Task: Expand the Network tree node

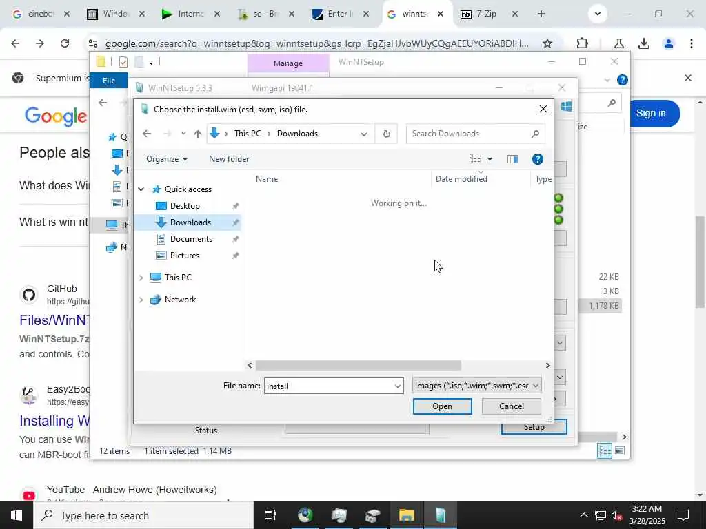Action: (x=141, y=300)
